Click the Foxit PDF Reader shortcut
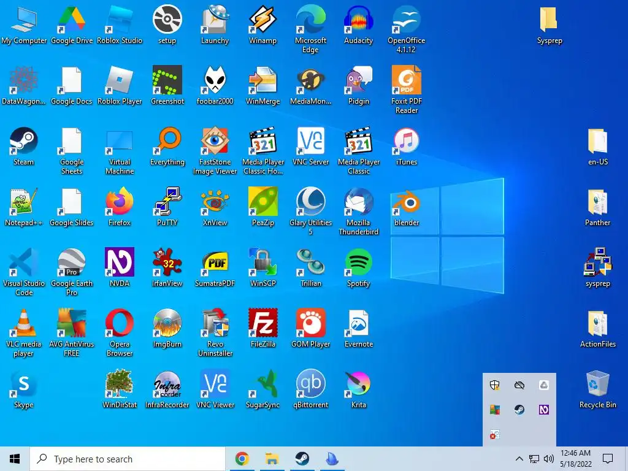 406,90
